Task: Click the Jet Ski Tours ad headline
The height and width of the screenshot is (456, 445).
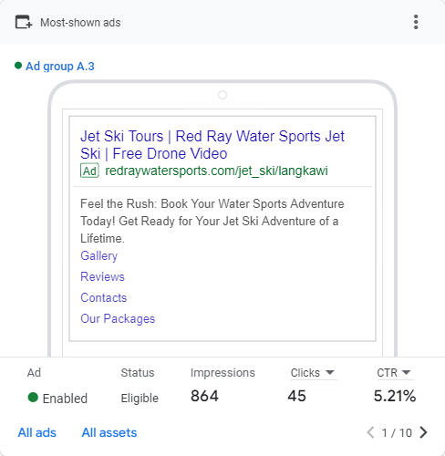Action: tap(212, 145)
